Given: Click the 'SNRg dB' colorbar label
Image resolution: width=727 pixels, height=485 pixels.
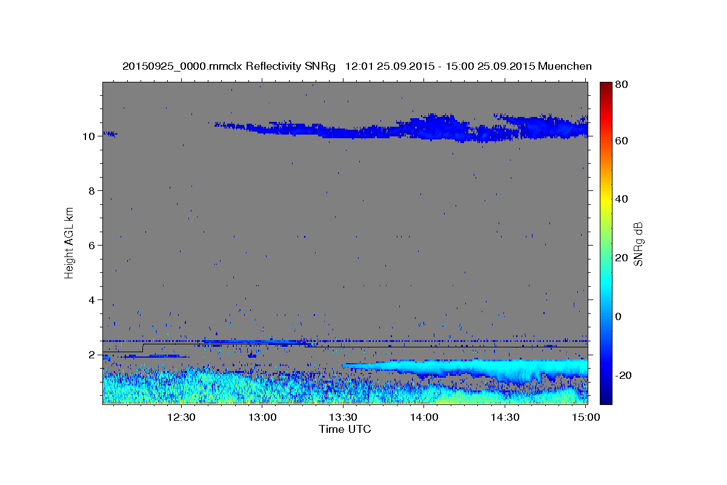Looking at the screenshot, I should point(638,244).
